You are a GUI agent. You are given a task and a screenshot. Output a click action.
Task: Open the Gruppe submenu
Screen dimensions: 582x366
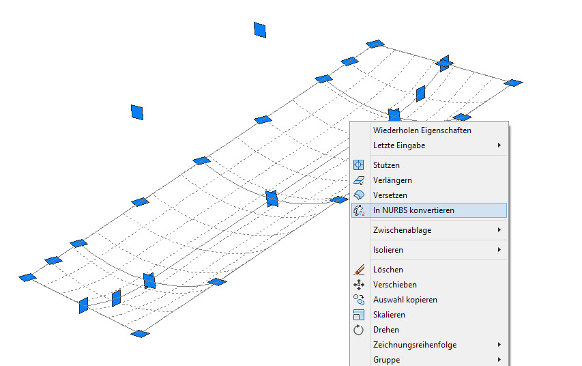coord(429,360)
